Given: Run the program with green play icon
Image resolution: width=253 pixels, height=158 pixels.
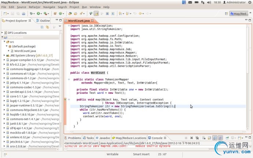Looking at the screenshot, I should [38, 14].
